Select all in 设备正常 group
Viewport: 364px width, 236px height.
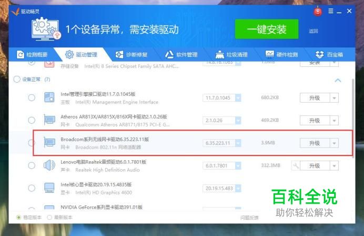click(x=17, y=80)
